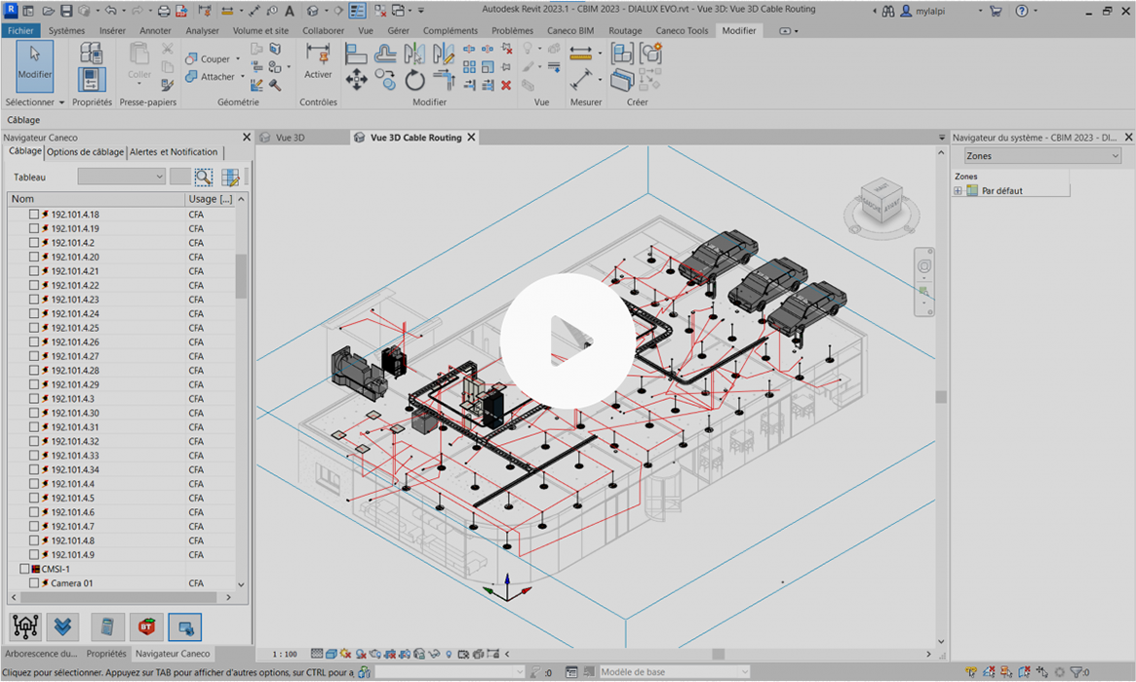Image resolution: width=1136 pixels, height=682 pixels.
Task: Select the Mesurer distance tool
Action: (581, 54)
